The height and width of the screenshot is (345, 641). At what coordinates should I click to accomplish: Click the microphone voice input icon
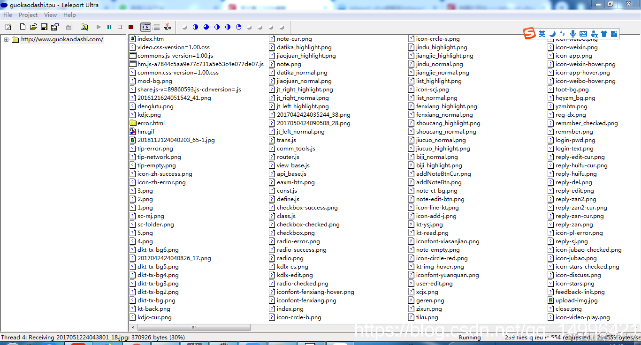click(x=573, y=34)
